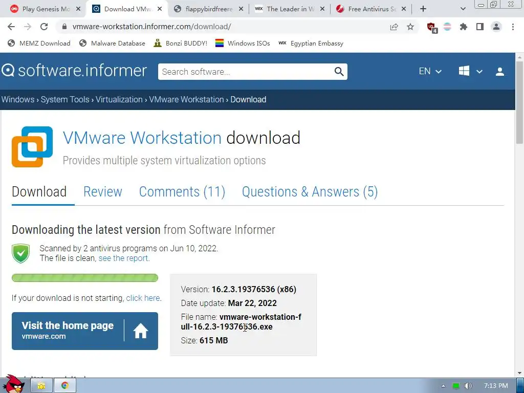Click the browser forward arrow
Viewport: 524px width, 393px height.
(28, 27)
